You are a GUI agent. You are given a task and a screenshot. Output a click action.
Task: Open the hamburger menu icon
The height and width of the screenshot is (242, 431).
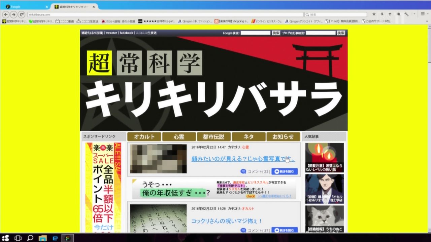[423, 14]
